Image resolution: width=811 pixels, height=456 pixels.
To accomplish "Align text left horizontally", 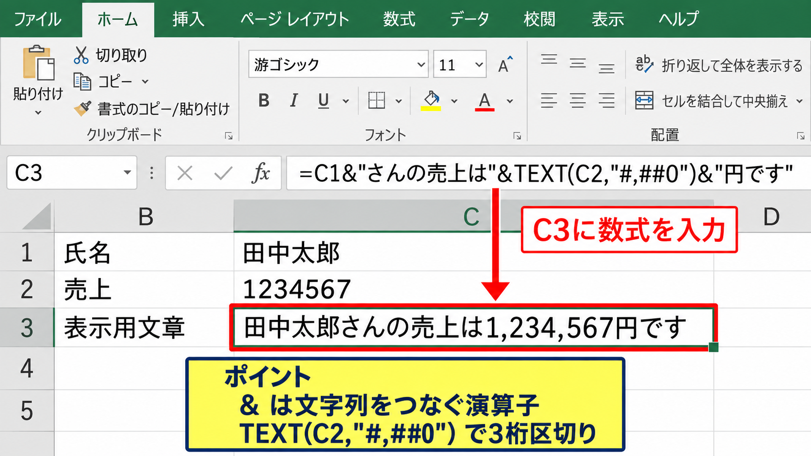I will (x=549, y=100).
